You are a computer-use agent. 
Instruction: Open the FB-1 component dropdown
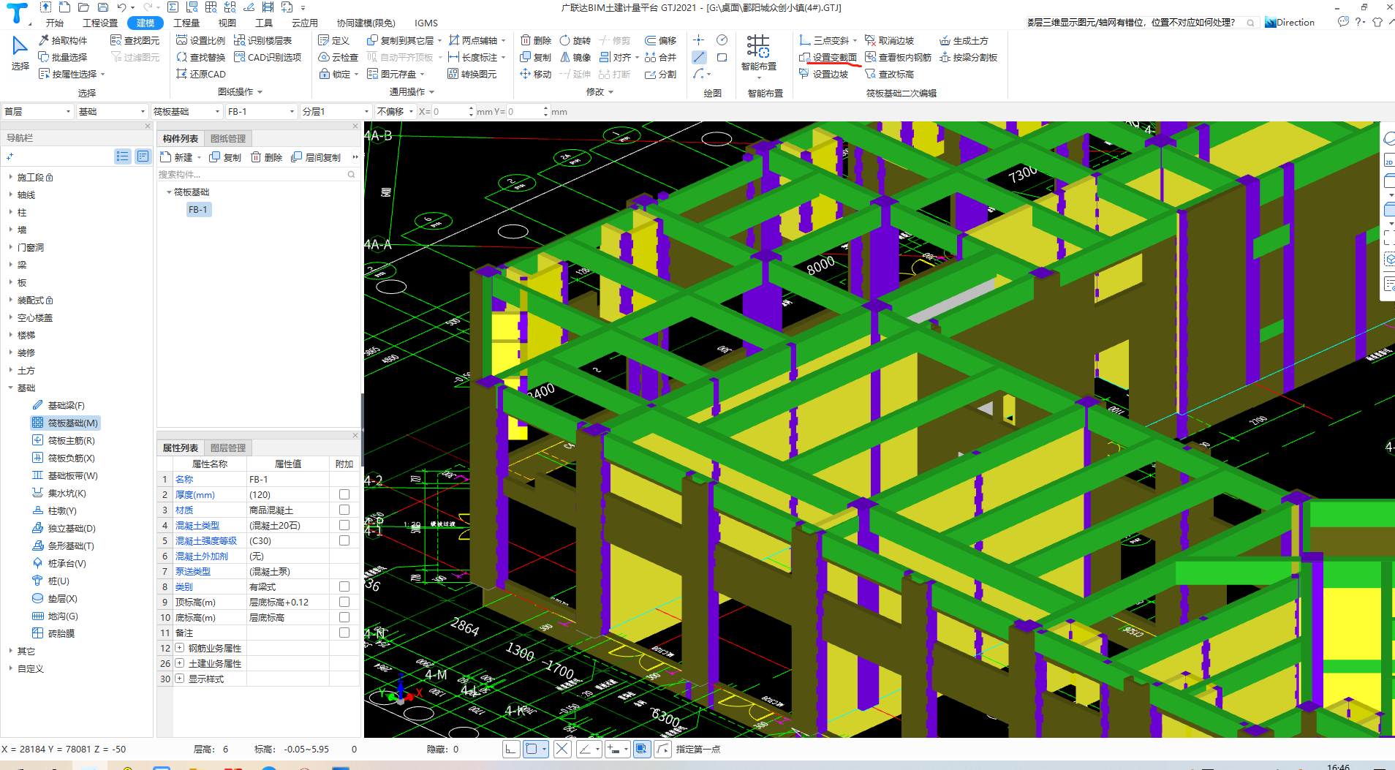(260, 111)
